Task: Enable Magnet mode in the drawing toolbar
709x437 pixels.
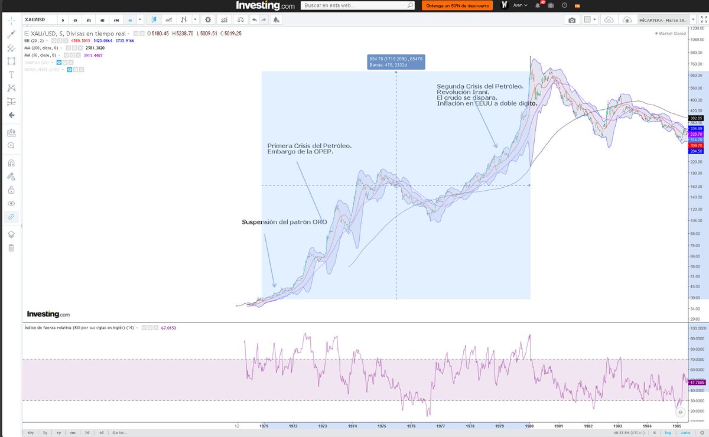Action: (11, 162)
